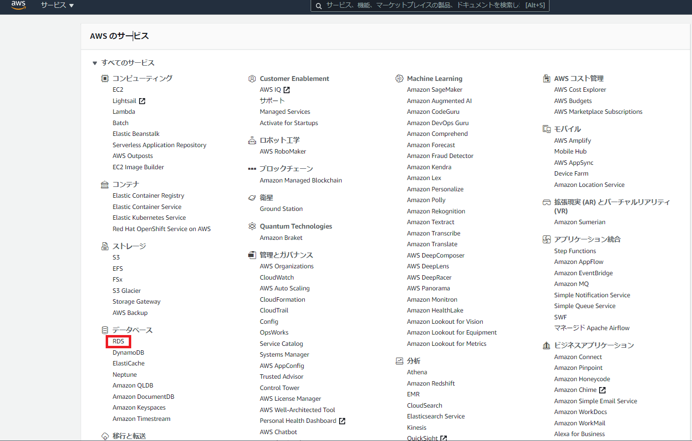Open Amazon Braket
692x441 pixels.
tap(281, 238)
